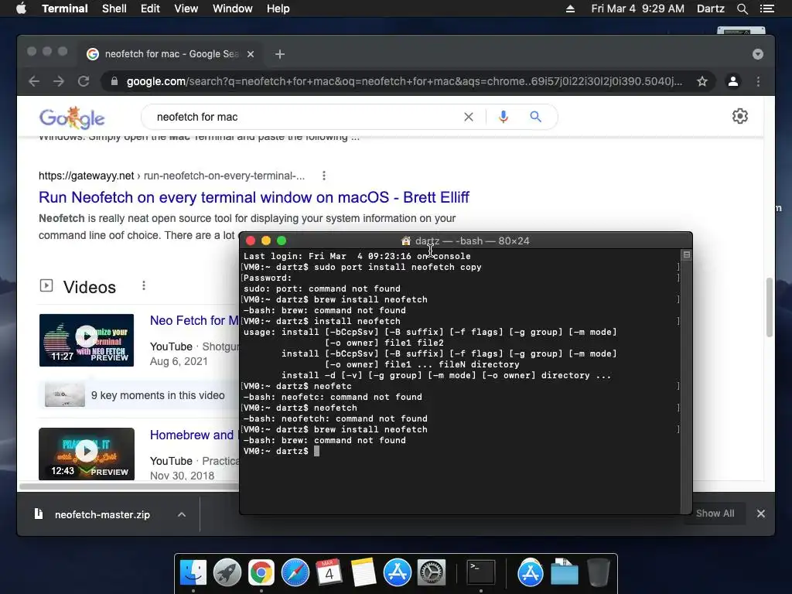Image resolution: width=792 pixels, height=594 pixels.
Task: Go forward in Chrome
Action: 59,81
